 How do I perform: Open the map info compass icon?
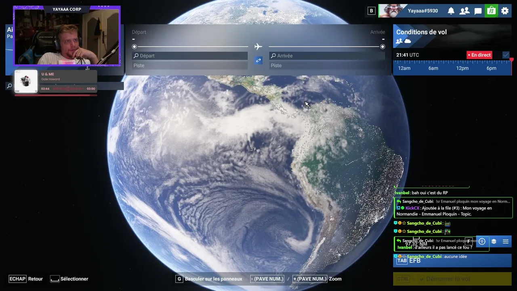[482, 242]
